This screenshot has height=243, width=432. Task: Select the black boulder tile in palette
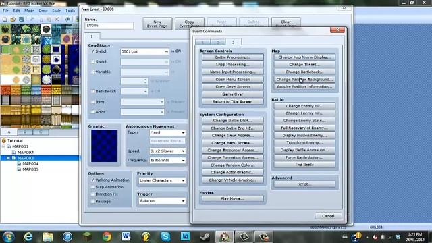[47, 29]
